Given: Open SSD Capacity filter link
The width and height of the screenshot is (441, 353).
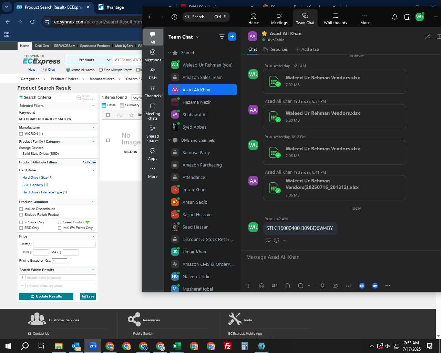Looking at the screenshot, I should click(x=33, y=185).
